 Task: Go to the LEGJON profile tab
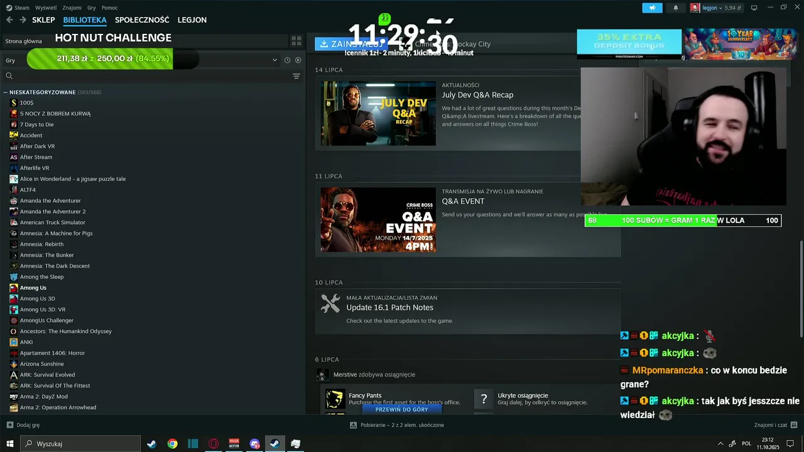tap(192, 20)
